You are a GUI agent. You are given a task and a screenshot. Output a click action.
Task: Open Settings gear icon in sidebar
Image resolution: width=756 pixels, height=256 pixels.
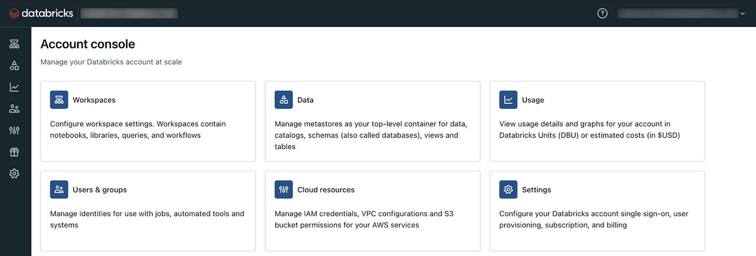pyautogui.click(x=15, y=173)
